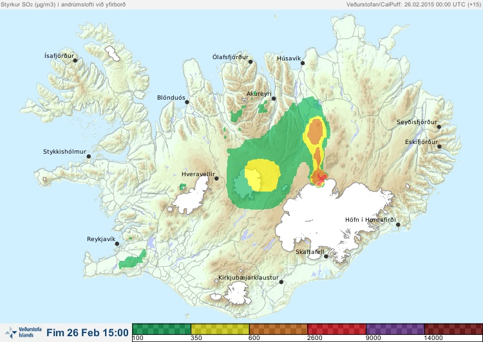Click the 14000 legend value label
Screen dimensions: 483x342
(x=433, y=338)
